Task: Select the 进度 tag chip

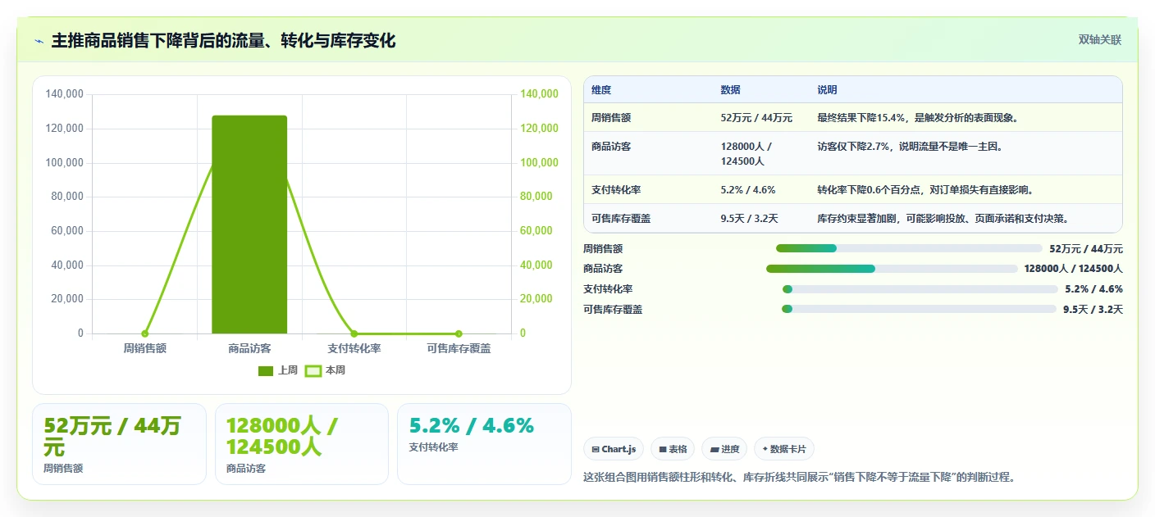Action: pos(724,449)
